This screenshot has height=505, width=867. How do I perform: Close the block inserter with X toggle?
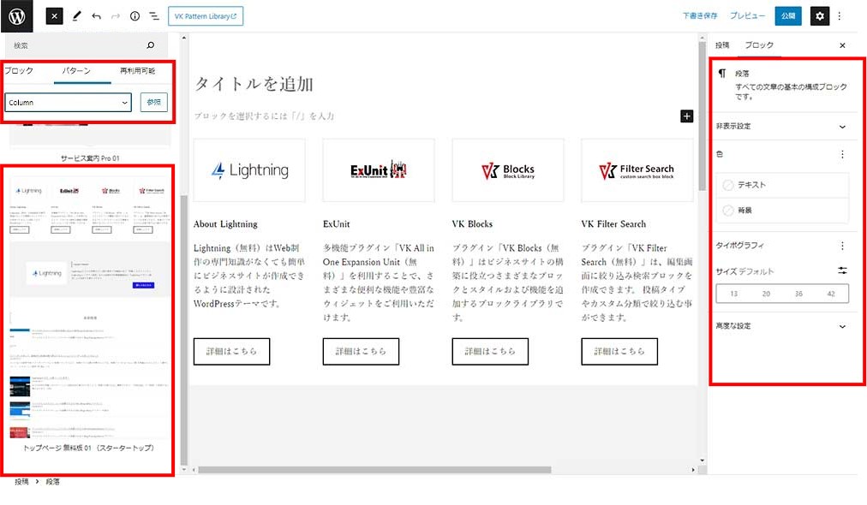(x=54, y=16)
